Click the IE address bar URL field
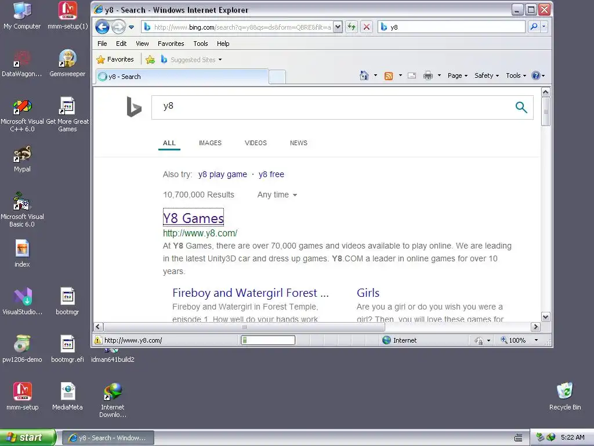The width and height of the screenshot is (594, 446). (237, 27)
